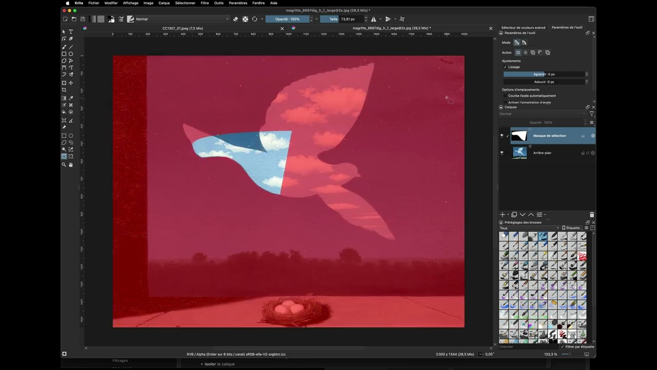Viewport: 657px width, 370px height.
Task: Select the Freehand Brush tool
Action: [64, 47]
